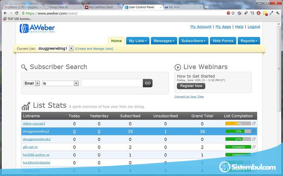Viewport: 283px width, 176px height.
Task: Click the page vertical scrollbar
Action: tap(279, 68)
